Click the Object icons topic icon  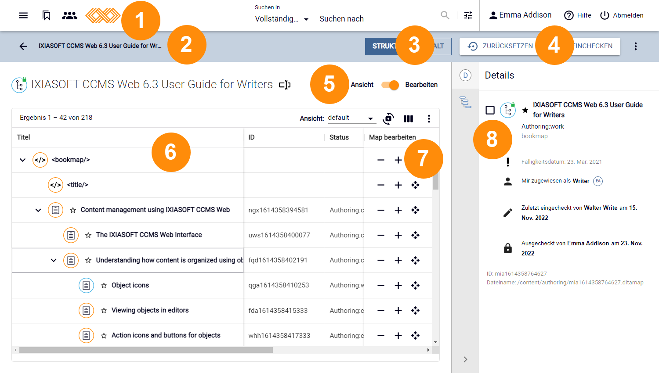coord(86,285)
